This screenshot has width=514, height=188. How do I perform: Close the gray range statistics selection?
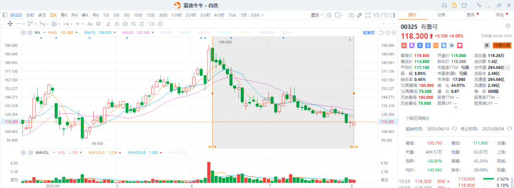pos(350,40)
